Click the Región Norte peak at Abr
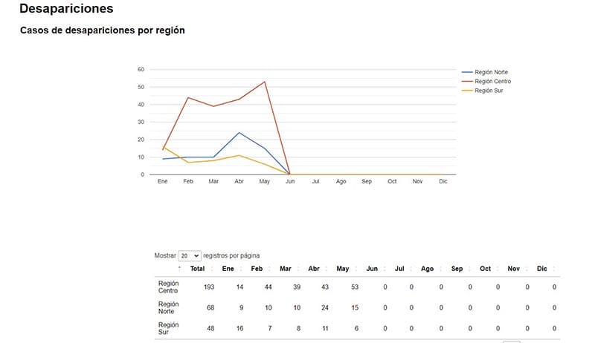The height and width of the screenshot is (343, 595). (239, 133)
